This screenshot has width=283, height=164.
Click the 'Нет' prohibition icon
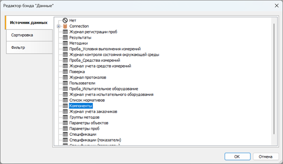[65, 20]
